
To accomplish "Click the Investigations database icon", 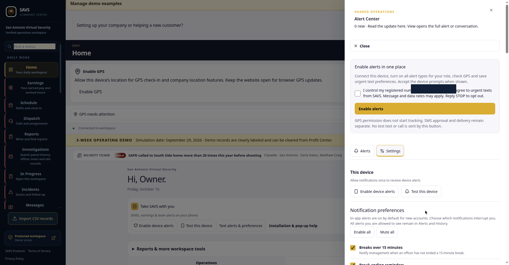I will pos(11,156).
